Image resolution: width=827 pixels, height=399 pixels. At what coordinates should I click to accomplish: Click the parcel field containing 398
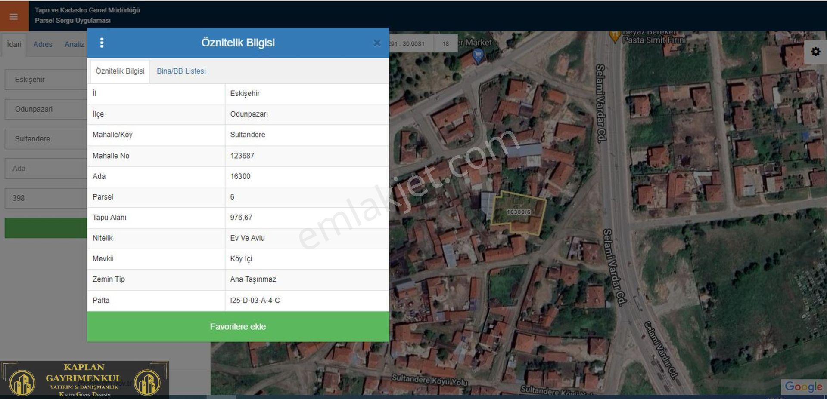(x=46, y=198)
